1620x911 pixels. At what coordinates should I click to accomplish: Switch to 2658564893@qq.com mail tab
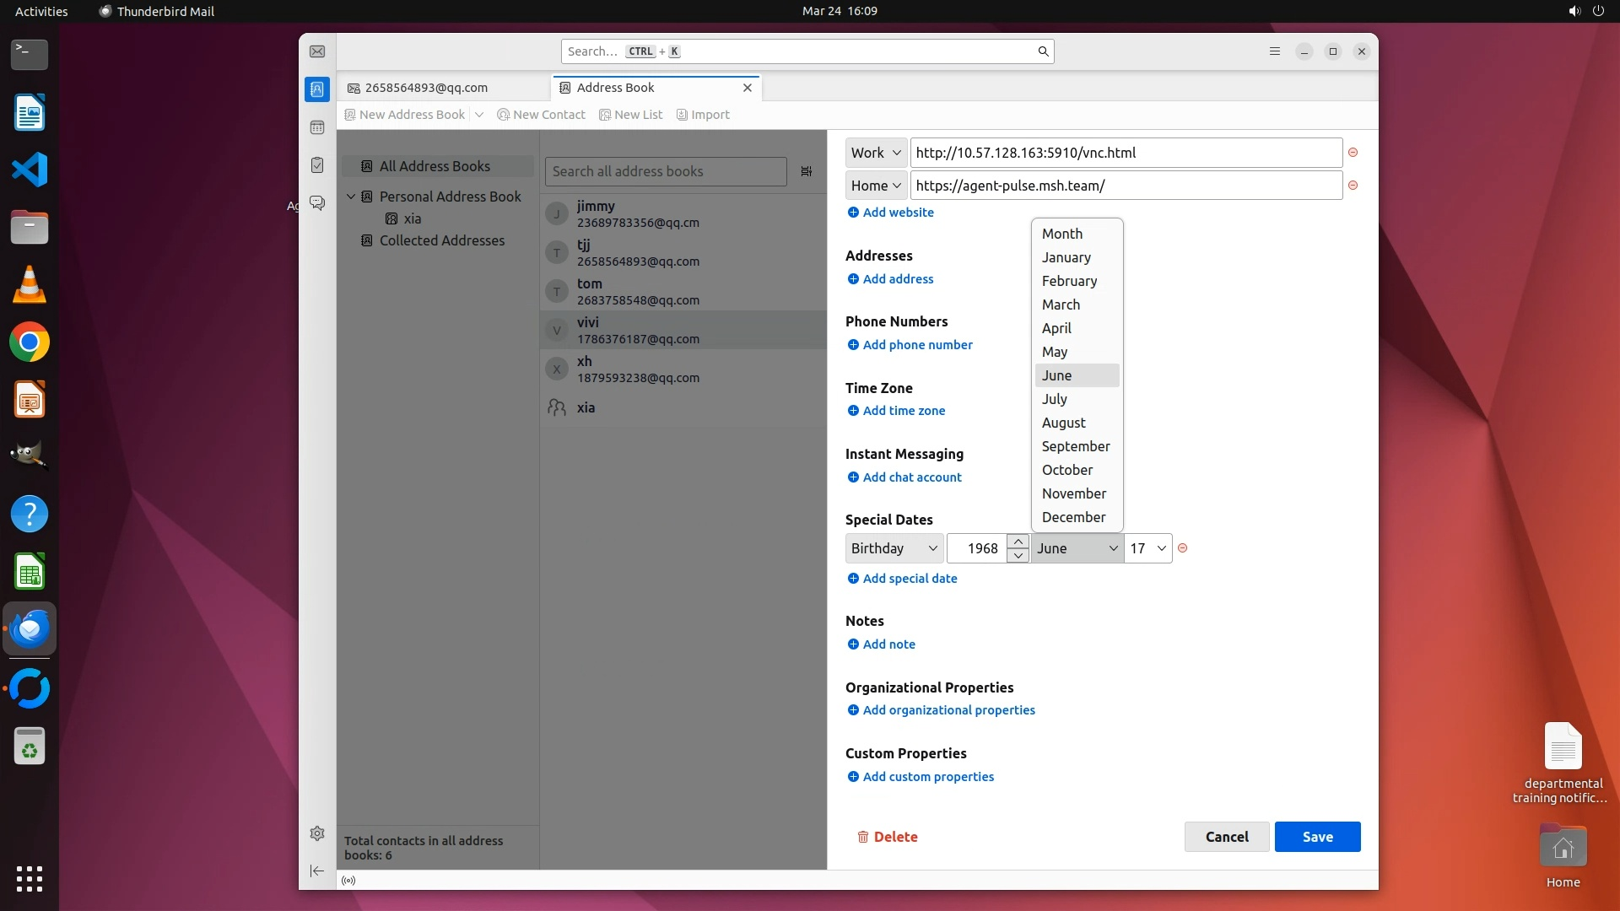(x=426, y=88)
